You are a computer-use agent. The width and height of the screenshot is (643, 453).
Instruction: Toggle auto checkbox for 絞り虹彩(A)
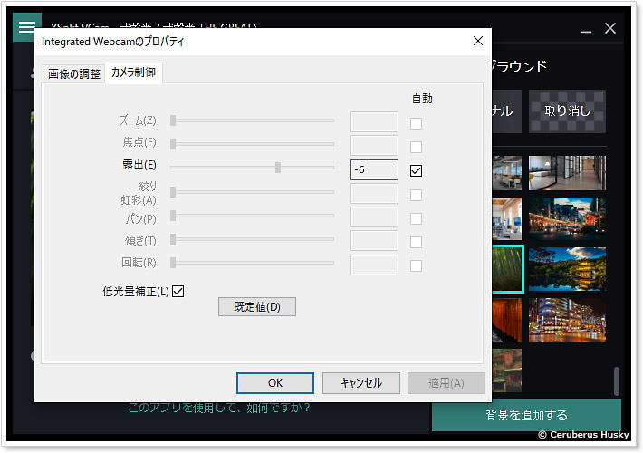pos(416,195)
